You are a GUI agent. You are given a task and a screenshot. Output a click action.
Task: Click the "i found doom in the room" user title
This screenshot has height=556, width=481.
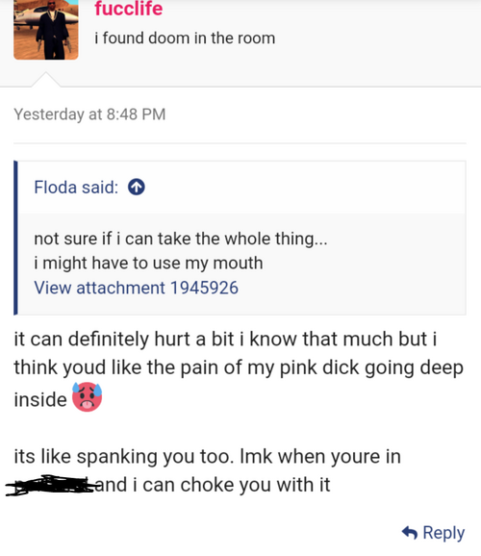click(185, 38)
